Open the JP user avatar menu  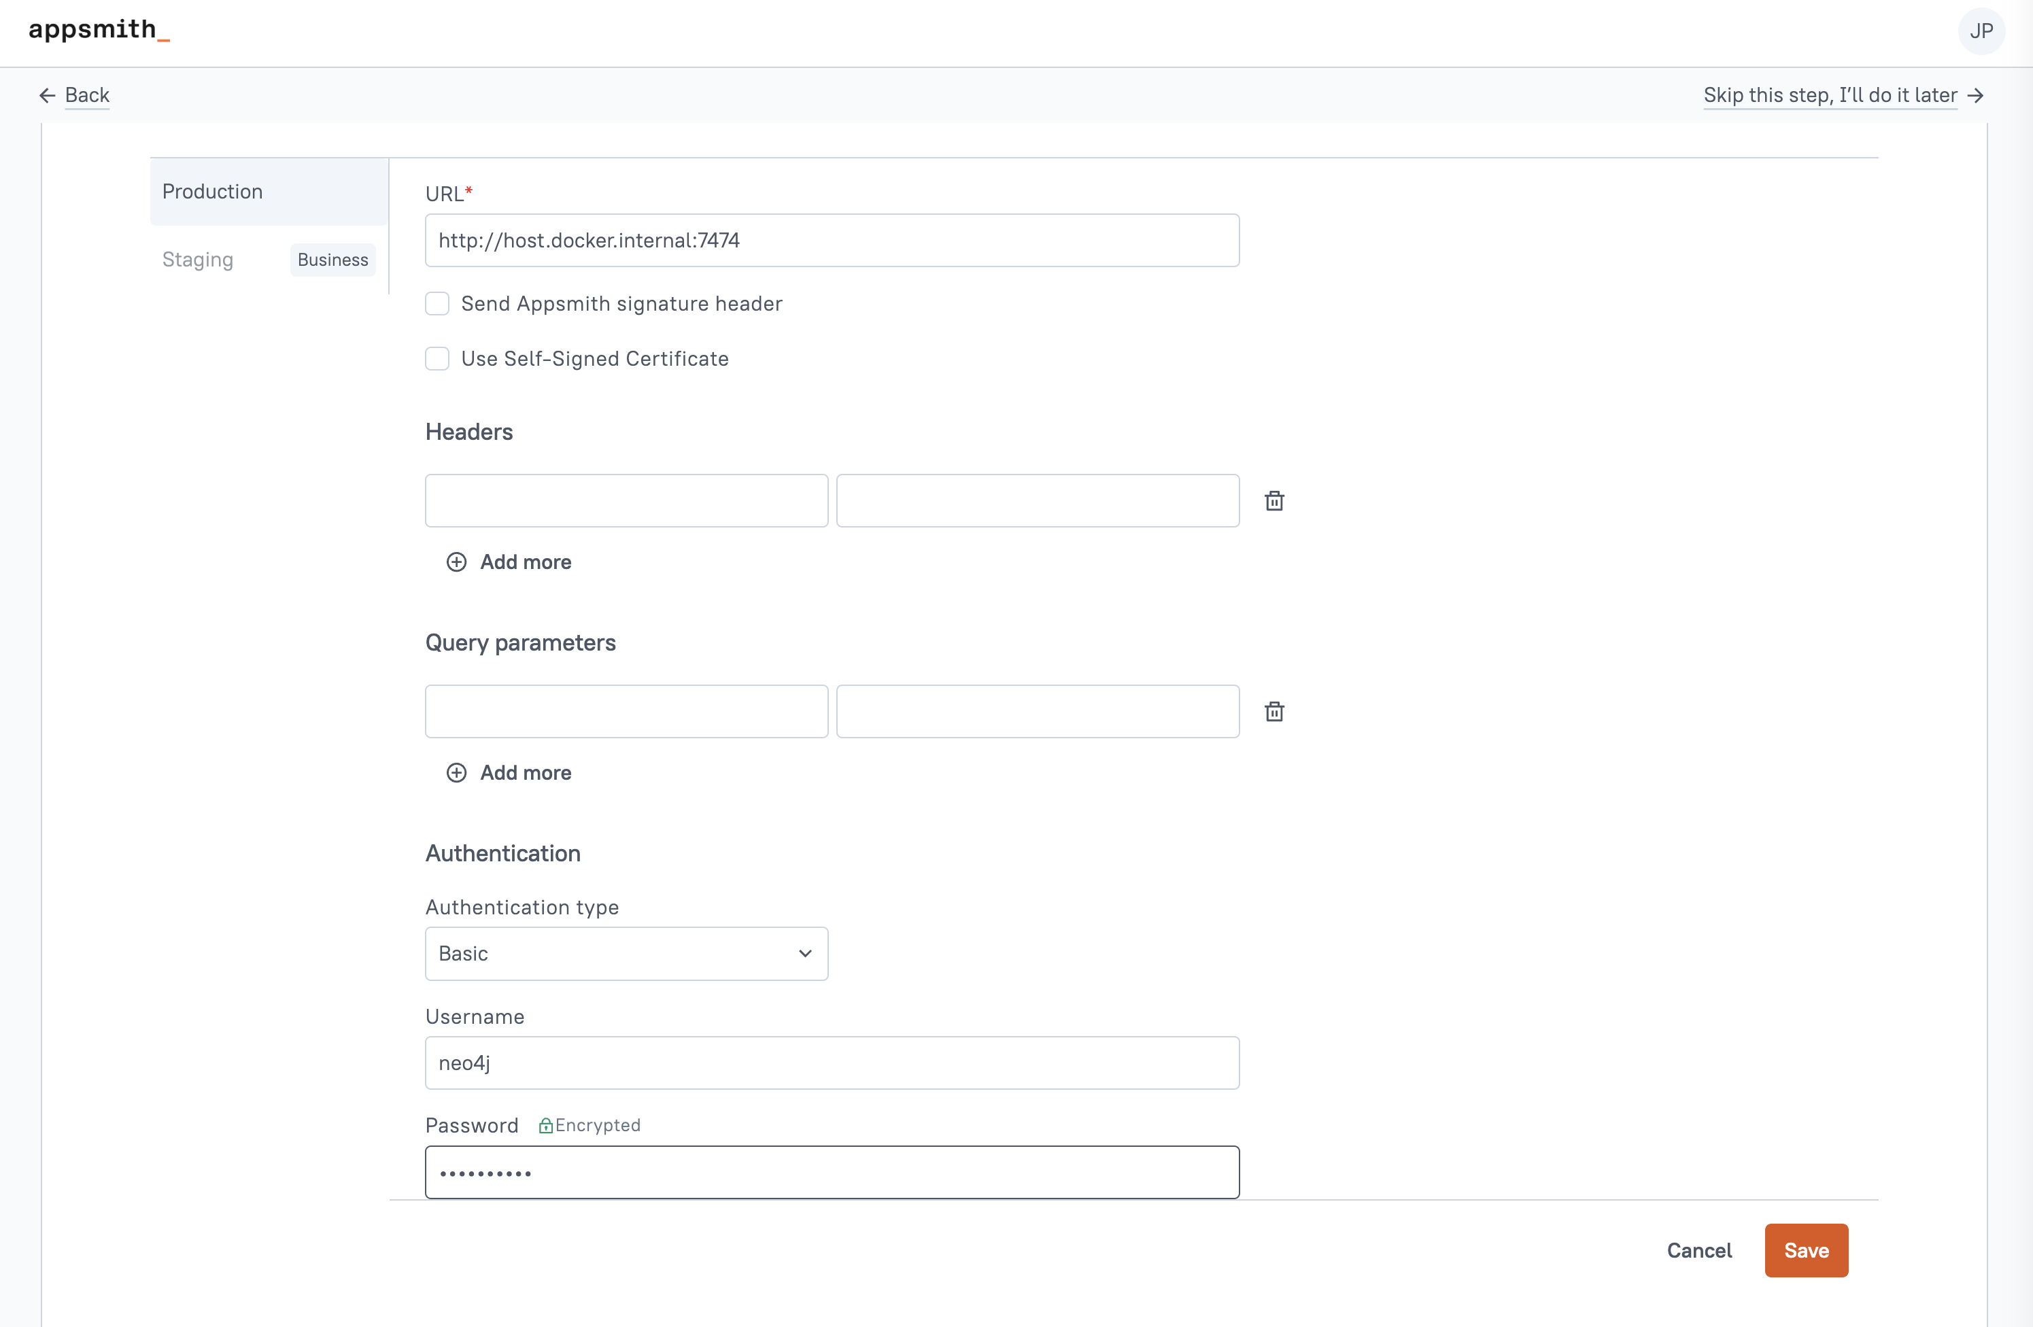pos(1981,31)
